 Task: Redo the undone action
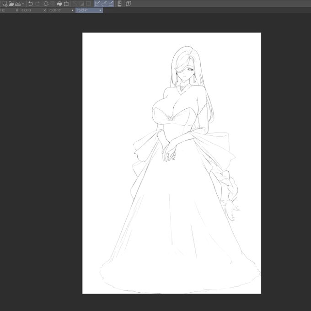(38, 3)
